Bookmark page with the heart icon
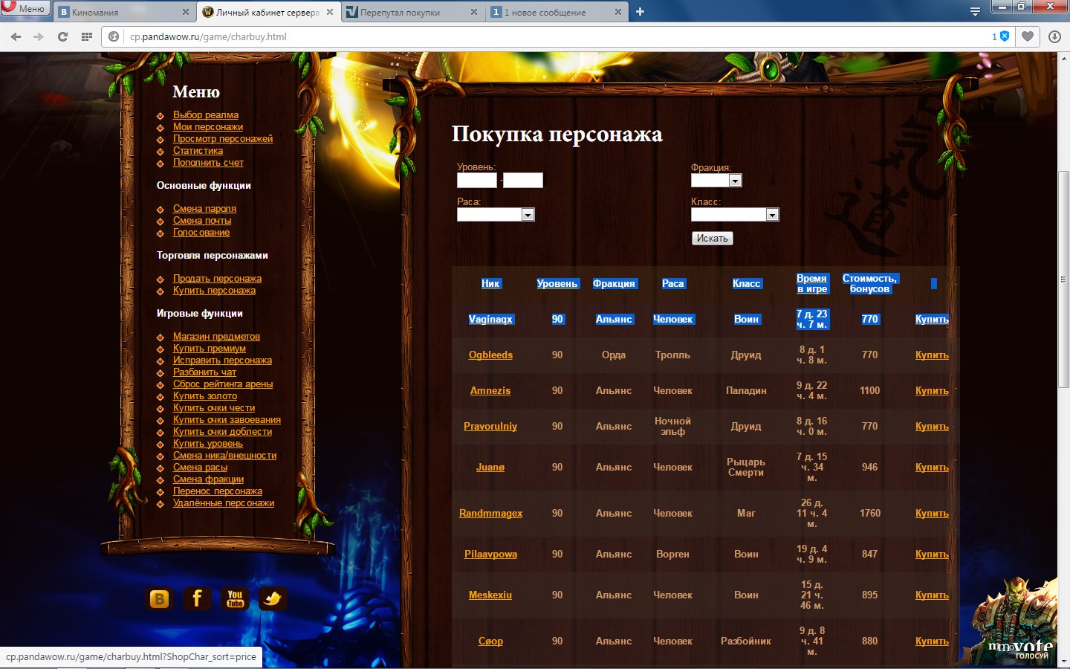The width and height of the screenshot is (1070, 669). coord(1028,36)
